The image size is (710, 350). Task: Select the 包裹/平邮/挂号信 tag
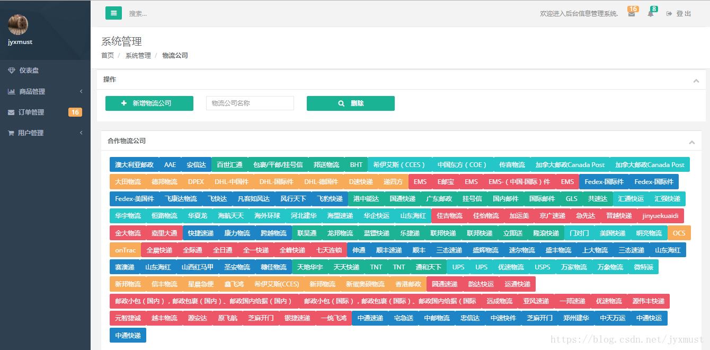tap(278, 165)
